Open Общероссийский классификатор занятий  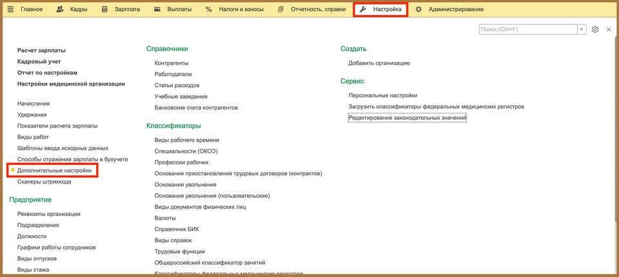210,262
